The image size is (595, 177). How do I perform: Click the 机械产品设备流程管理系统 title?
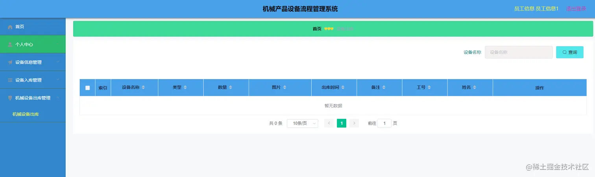coord(300,9)
